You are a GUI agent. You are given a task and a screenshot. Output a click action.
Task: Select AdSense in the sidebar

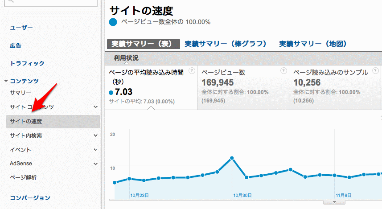pyautogui.click(x=21, y=164)
